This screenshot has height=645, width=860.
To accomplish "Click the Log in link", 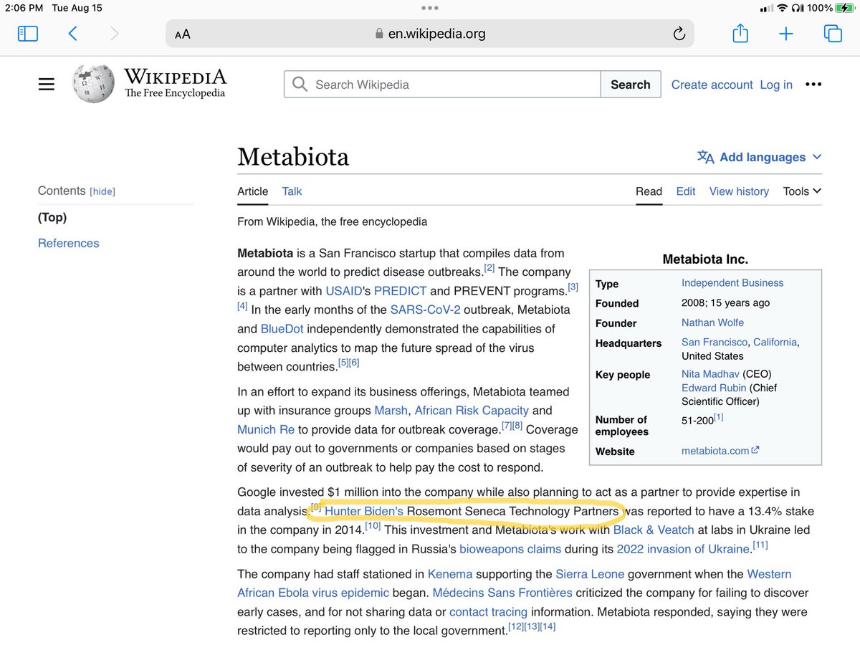I will pyautogui.click(x=776, y=85).
